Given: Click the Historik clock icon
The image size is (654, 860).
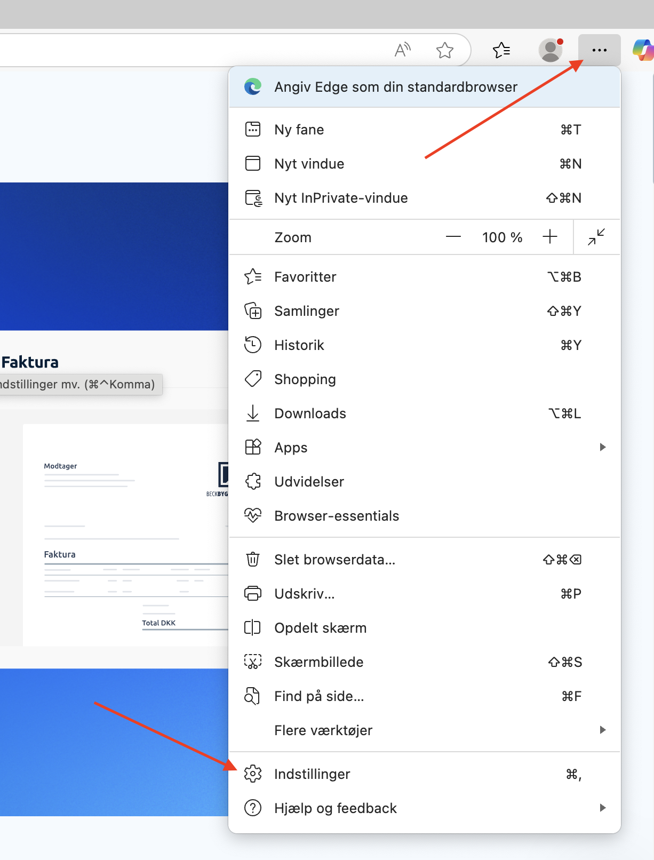Looking at the screenshot, I should point(253,345).
